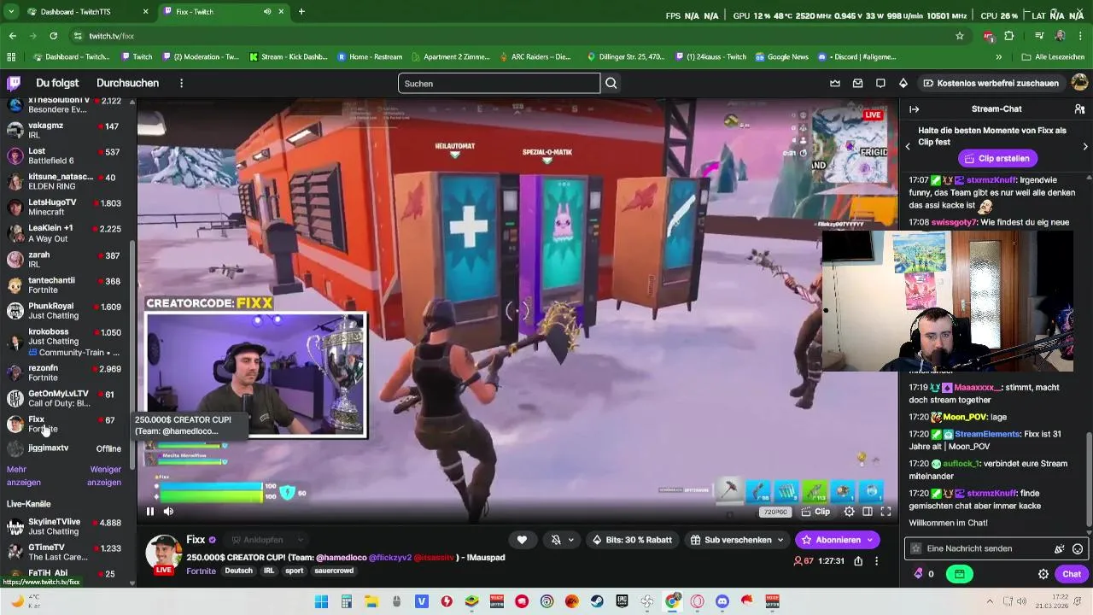Open the emote picker smiley
Image resolution: width=1093 pixels, height=615 pixels.
[x=1078, y=549]
